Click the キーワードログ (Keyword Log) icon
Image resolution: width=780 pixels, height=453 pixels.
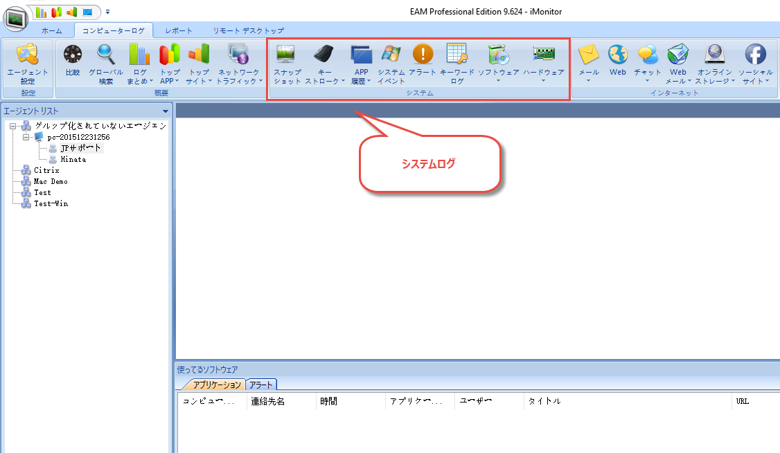click(457, 55)
